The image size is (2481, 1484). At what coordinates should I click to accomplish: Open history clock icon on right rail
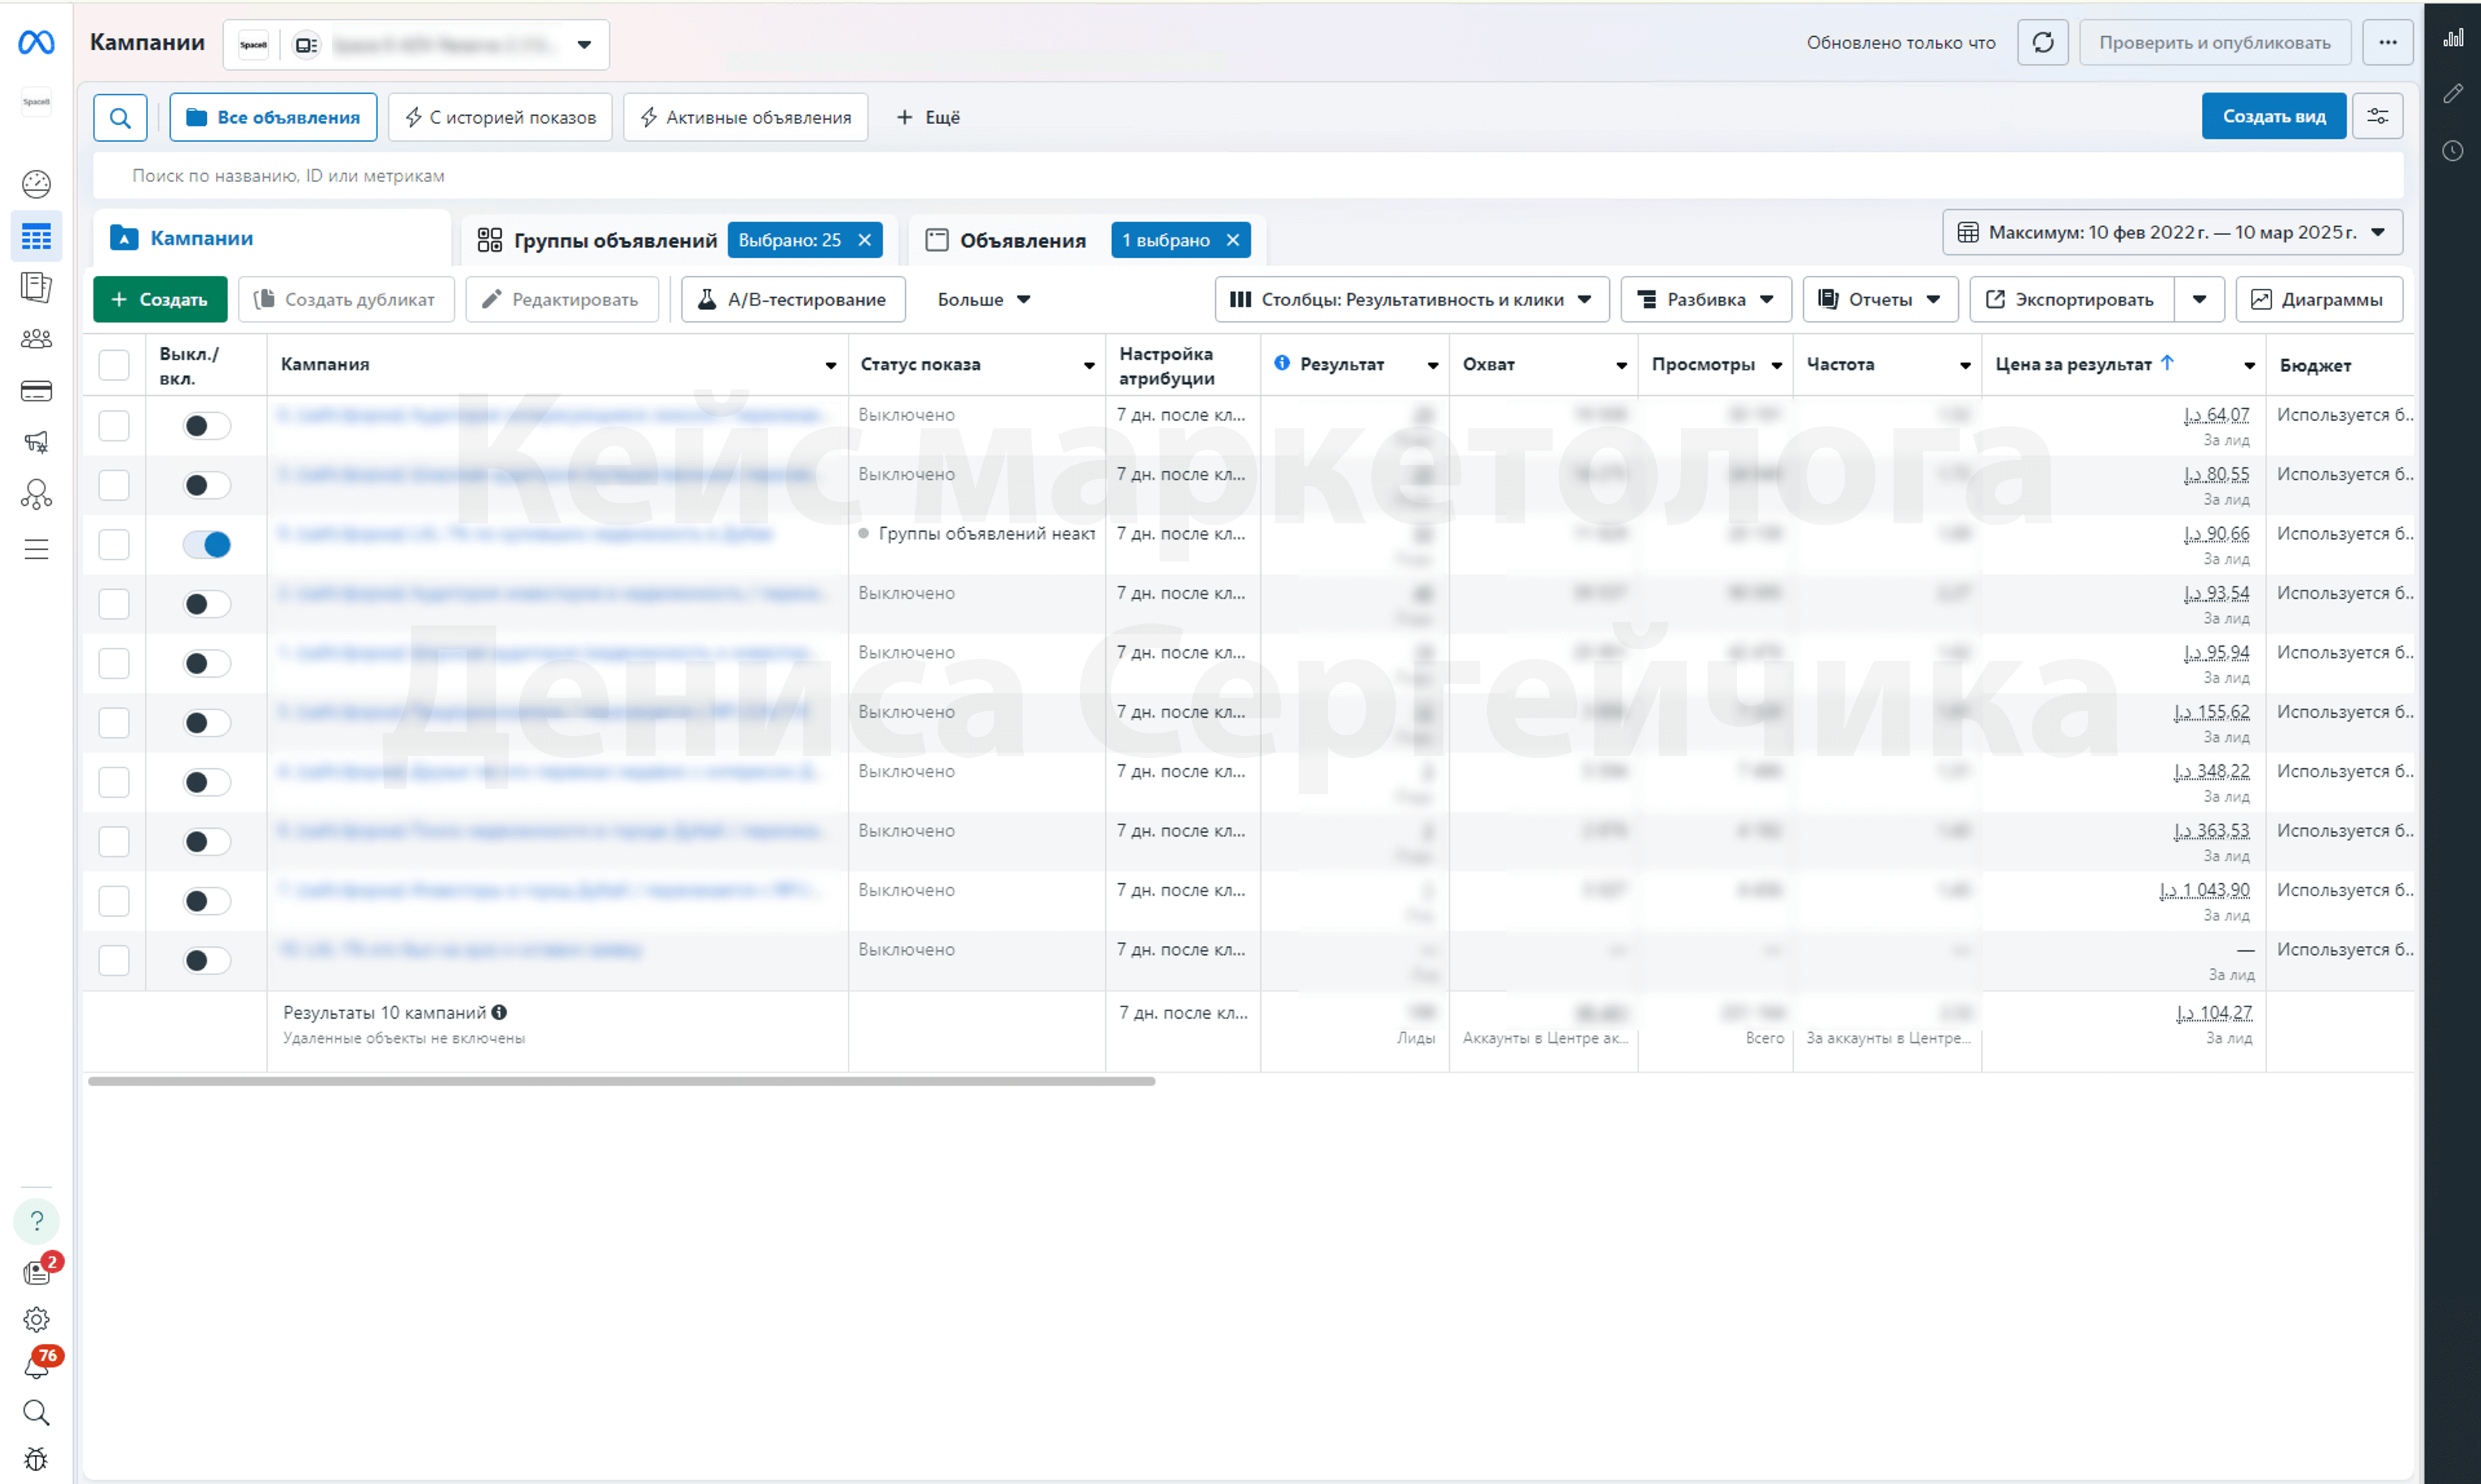pyautogui.click(x=2453, y=151)
